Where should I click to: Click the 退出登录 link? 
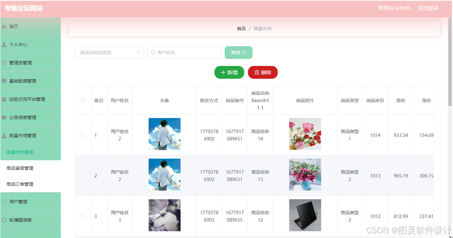pyautogui.click(x=428, y=8)
